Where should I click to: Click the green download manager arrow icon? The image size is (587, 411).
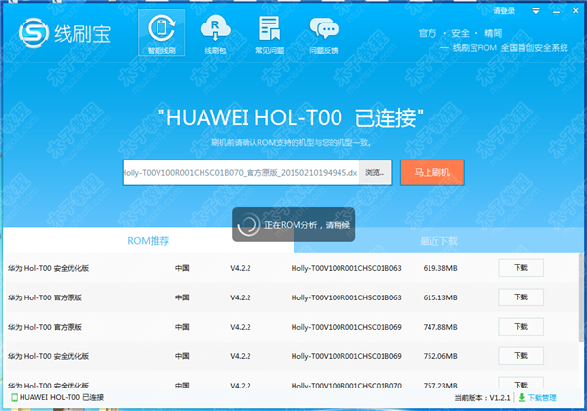pyautogui.click(x=521, y=397)
